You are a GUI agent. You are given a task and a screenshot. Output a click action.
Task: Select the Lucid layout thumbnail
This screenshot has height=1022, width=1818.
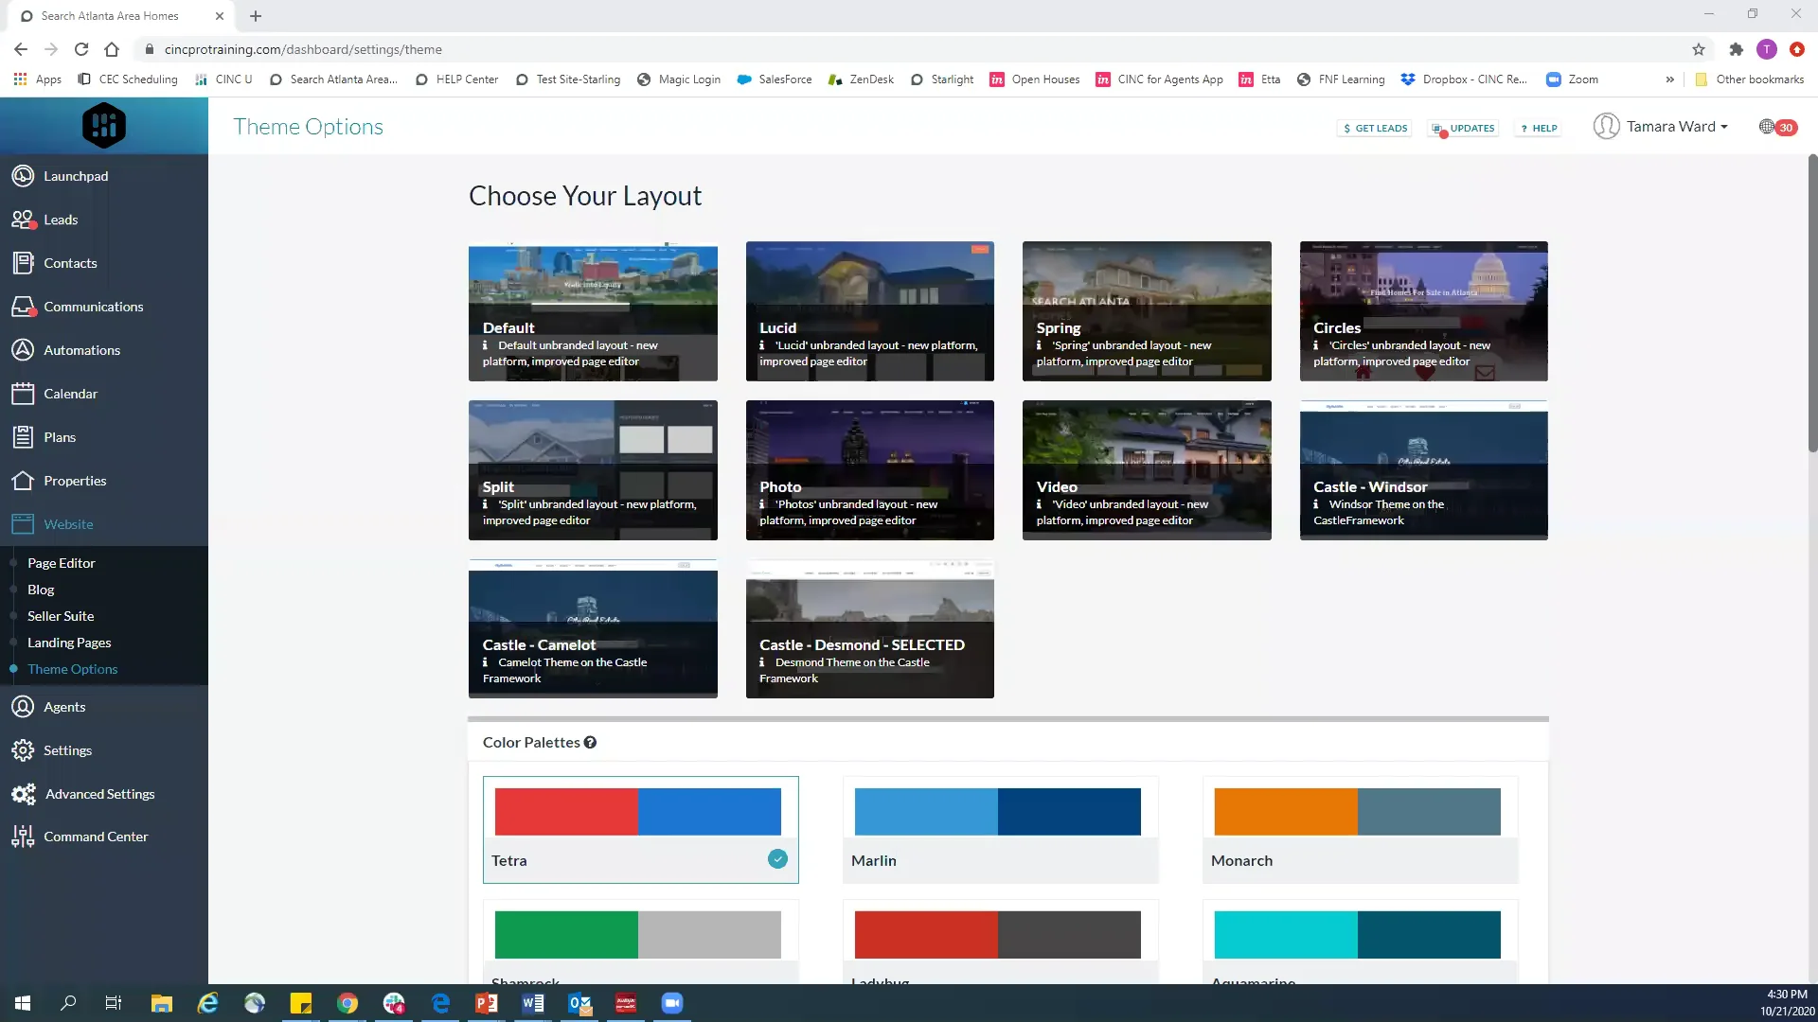pyautogui.click(x=869, y=311)
